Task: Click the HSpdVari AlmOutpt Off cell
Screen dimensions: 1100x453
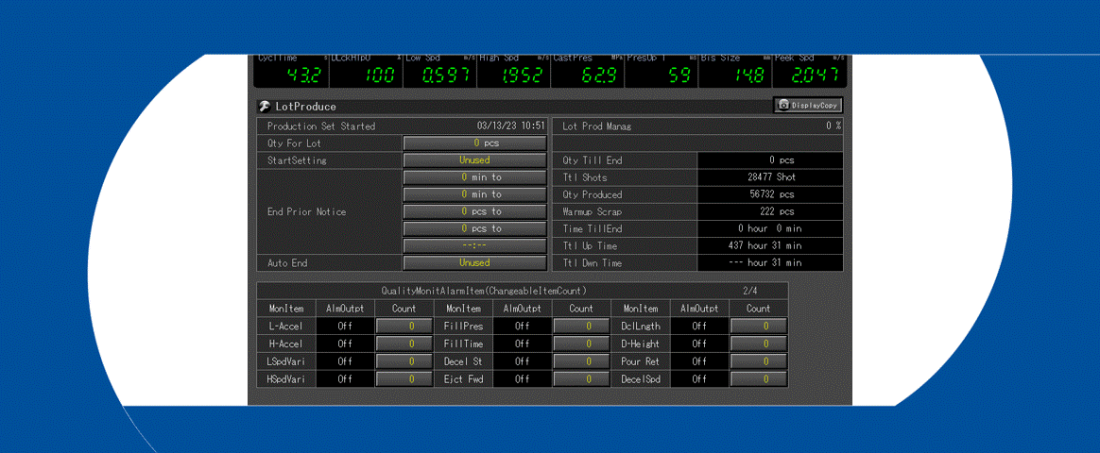Action: click(x=345, y=378)
